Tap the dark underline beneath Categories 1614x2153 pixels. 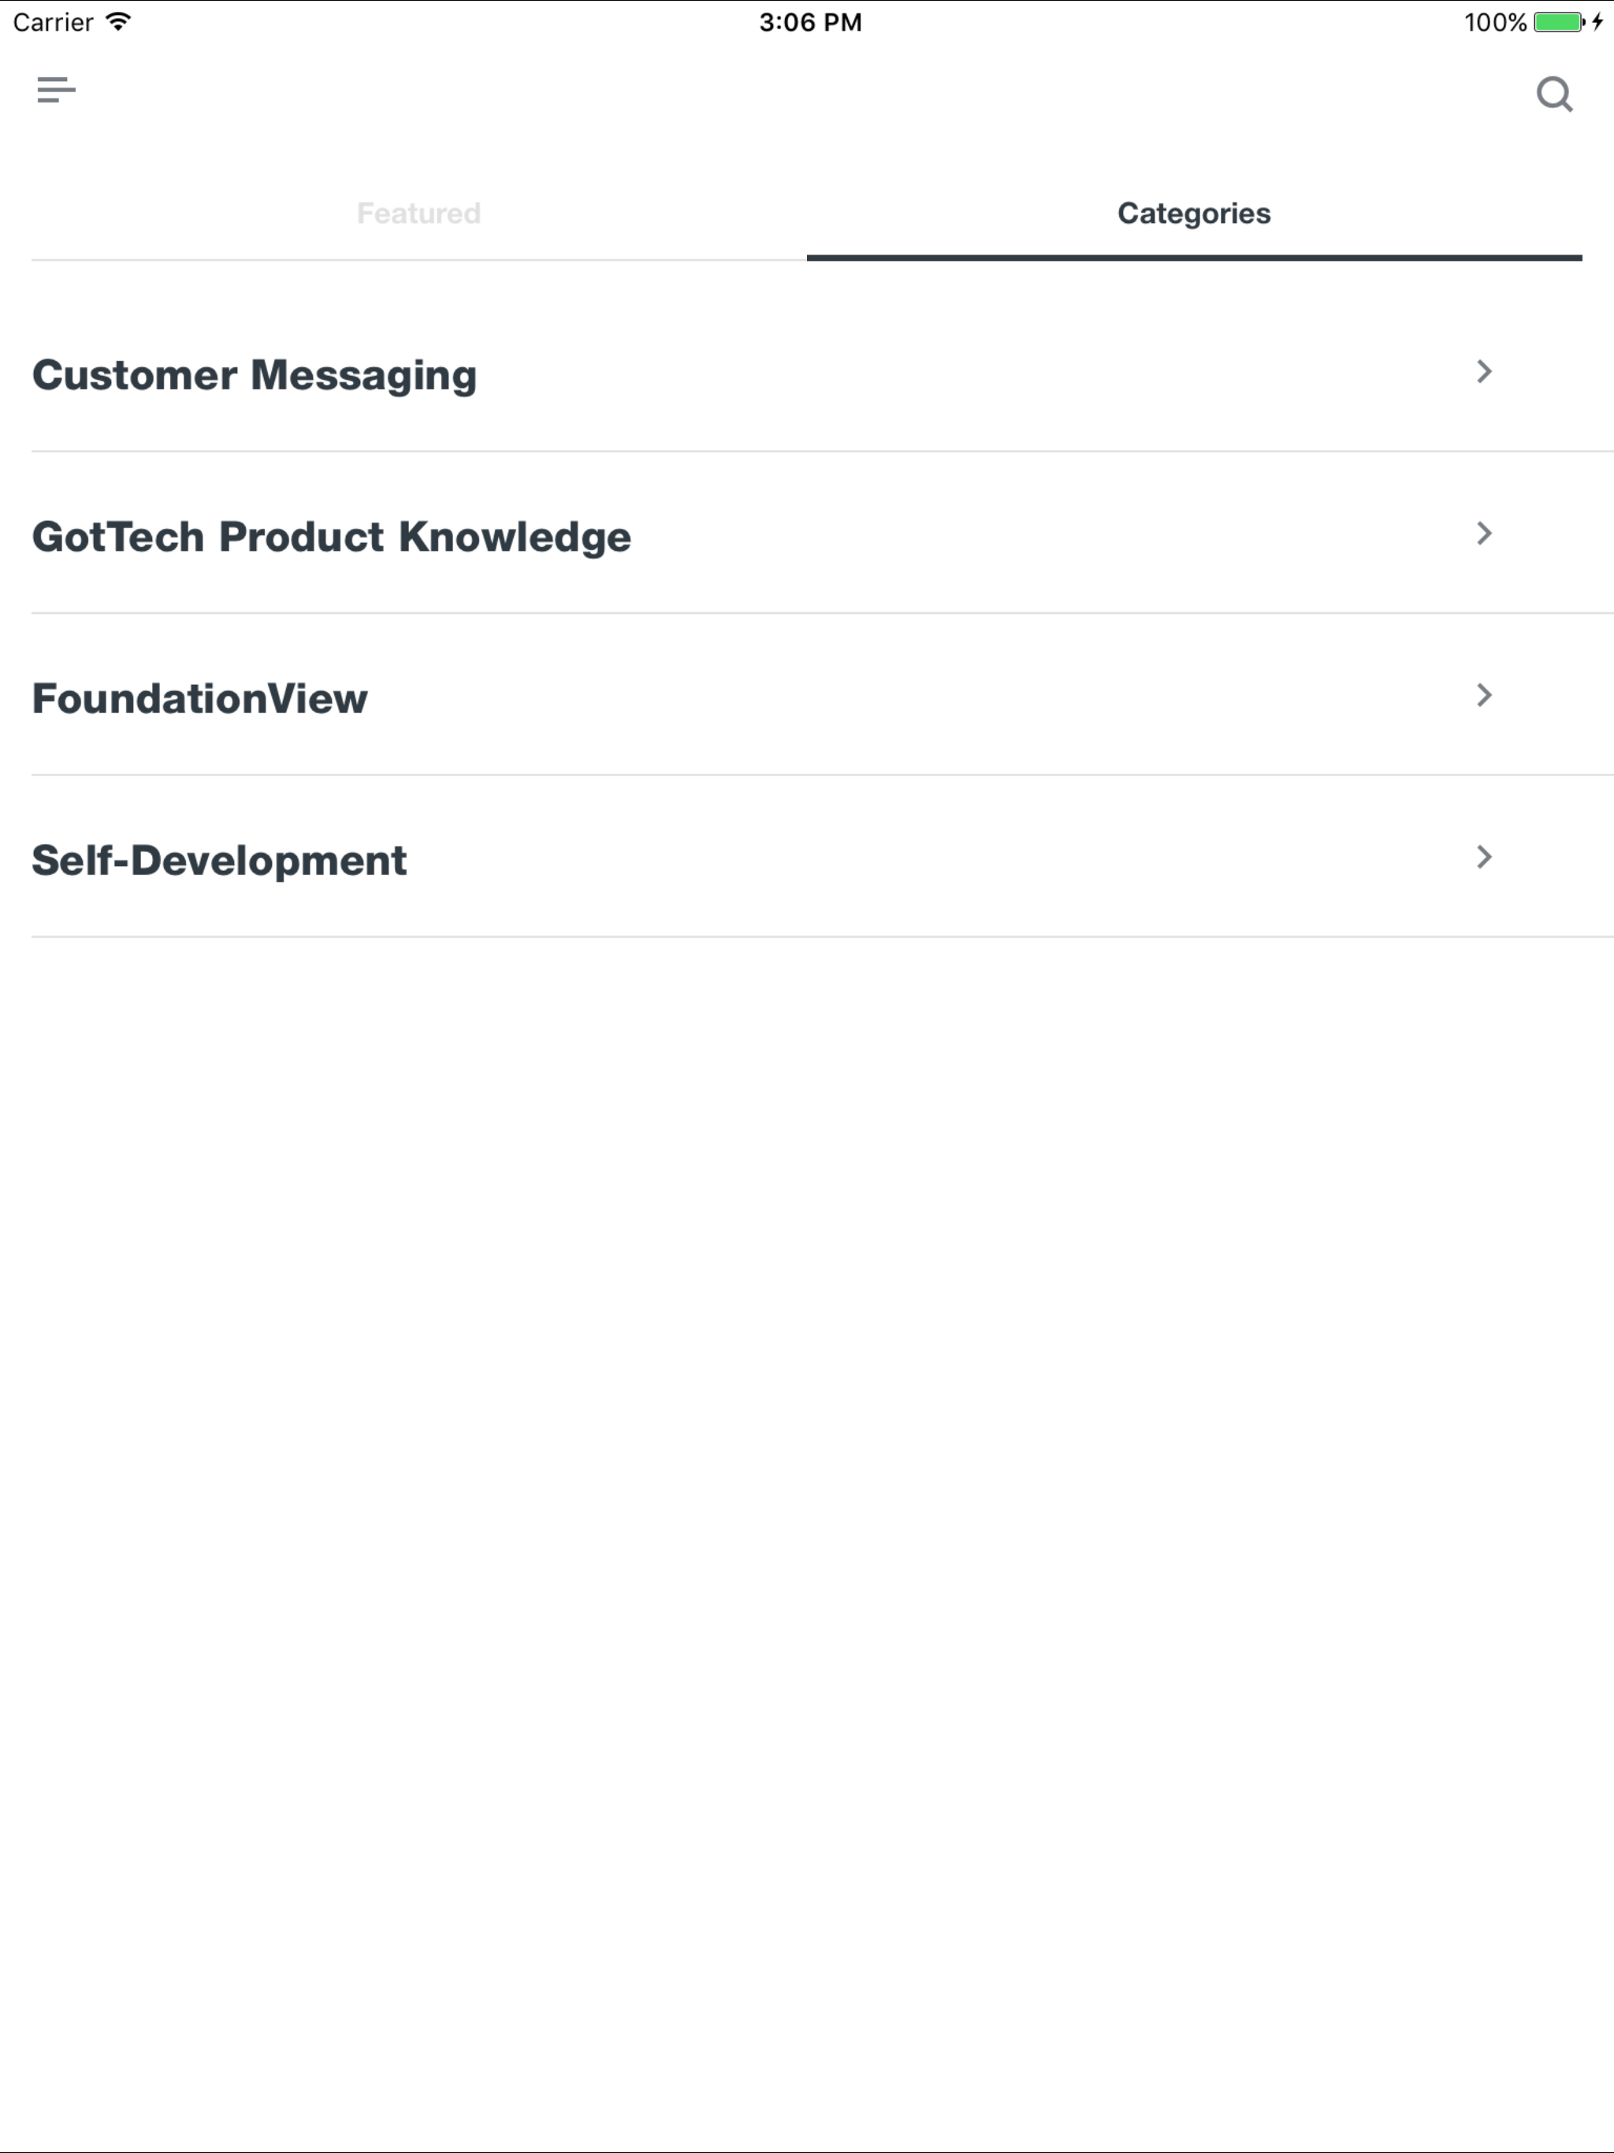coord(1195,258)
